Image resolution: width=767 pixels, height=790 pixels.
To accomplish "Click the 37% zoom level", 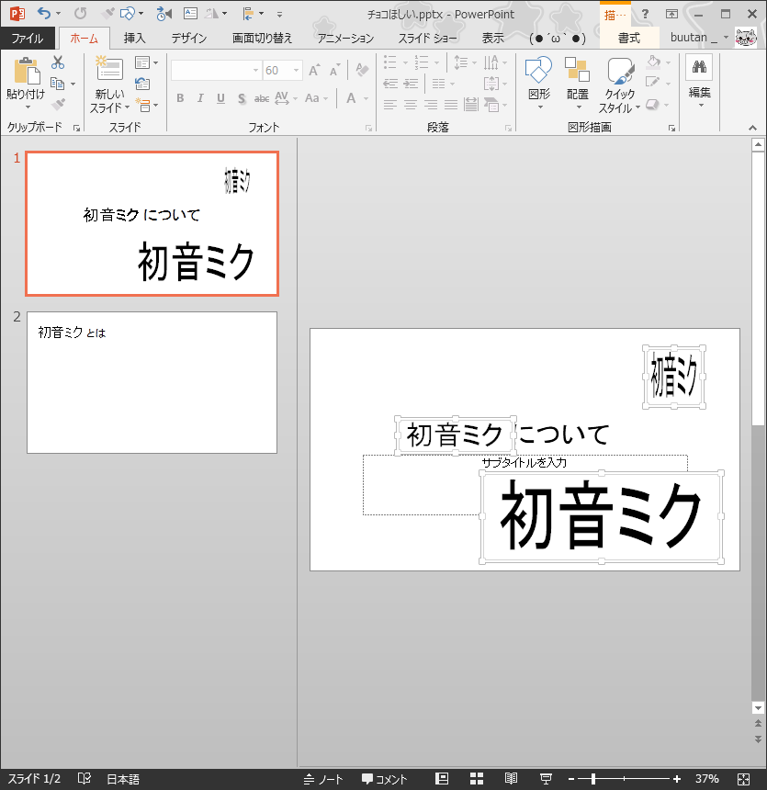I will click(706, 779).
